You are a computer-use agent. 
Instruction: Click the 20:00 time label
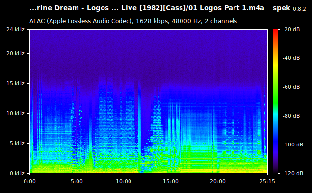218,181
